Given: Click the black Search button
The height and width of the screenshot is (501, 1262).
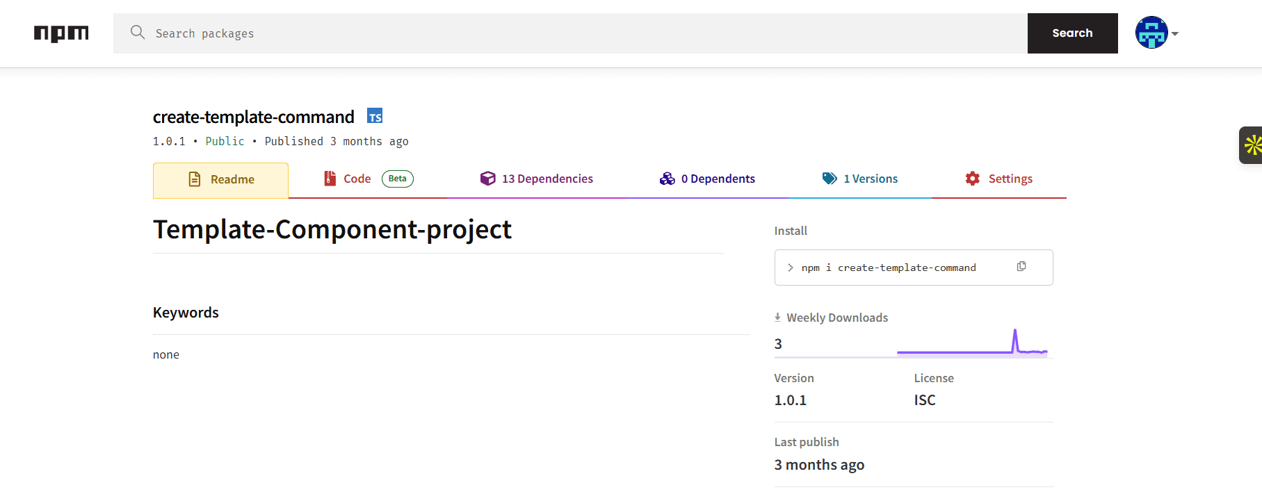Looking at the screenshot, I should click(x=1072, y=33).
